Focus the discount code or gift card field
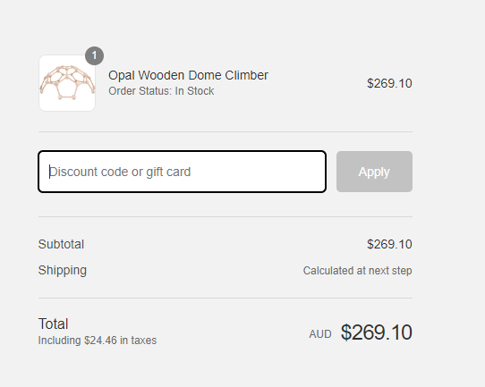 click(183, 172)
